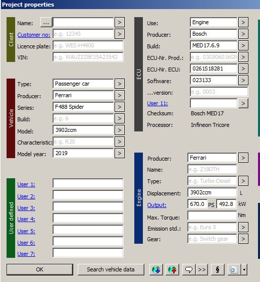Follow the User 3: link

[26, 208]
